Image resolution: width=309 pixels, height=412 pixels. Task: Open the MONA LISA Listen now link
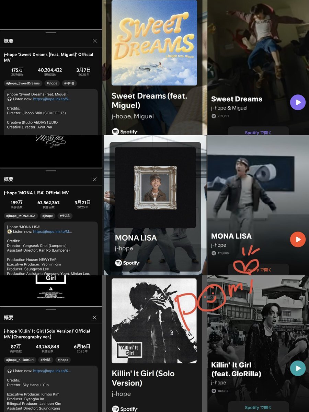click(x=53, y=231)
